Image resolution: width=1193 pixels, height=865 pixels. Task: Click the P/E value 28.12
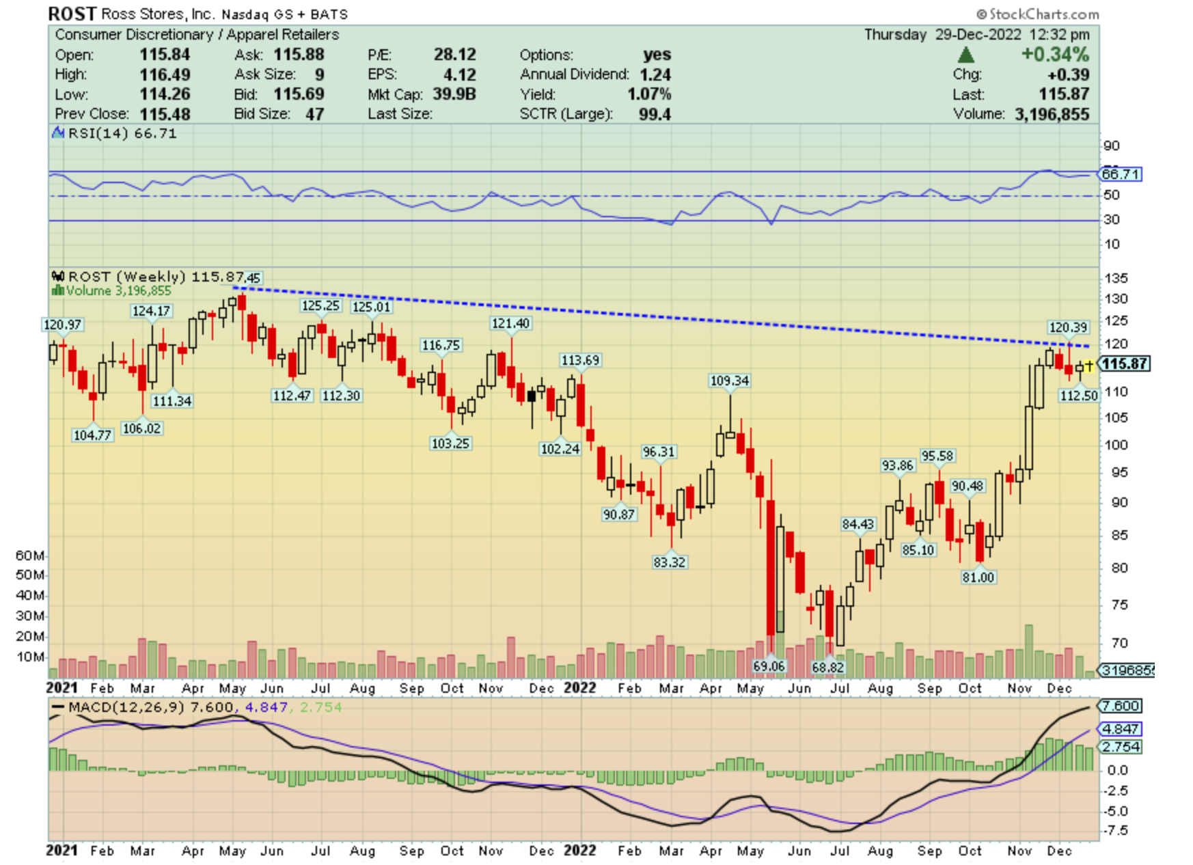pyautogui.click(x=454, y=55)
